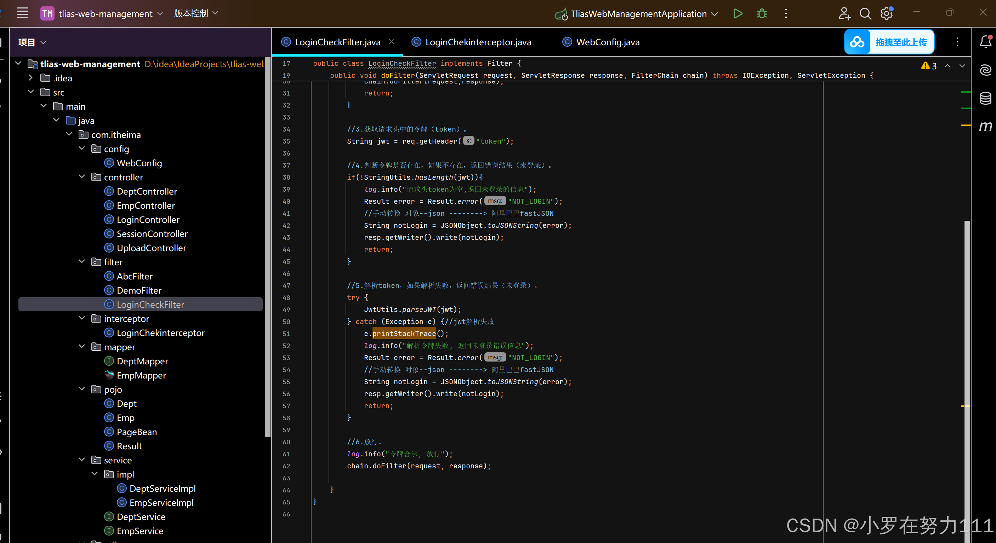The height and width of the screenshot is (543, 996).
Task: Open EmpController class in project tree
Action: point(146,206)
